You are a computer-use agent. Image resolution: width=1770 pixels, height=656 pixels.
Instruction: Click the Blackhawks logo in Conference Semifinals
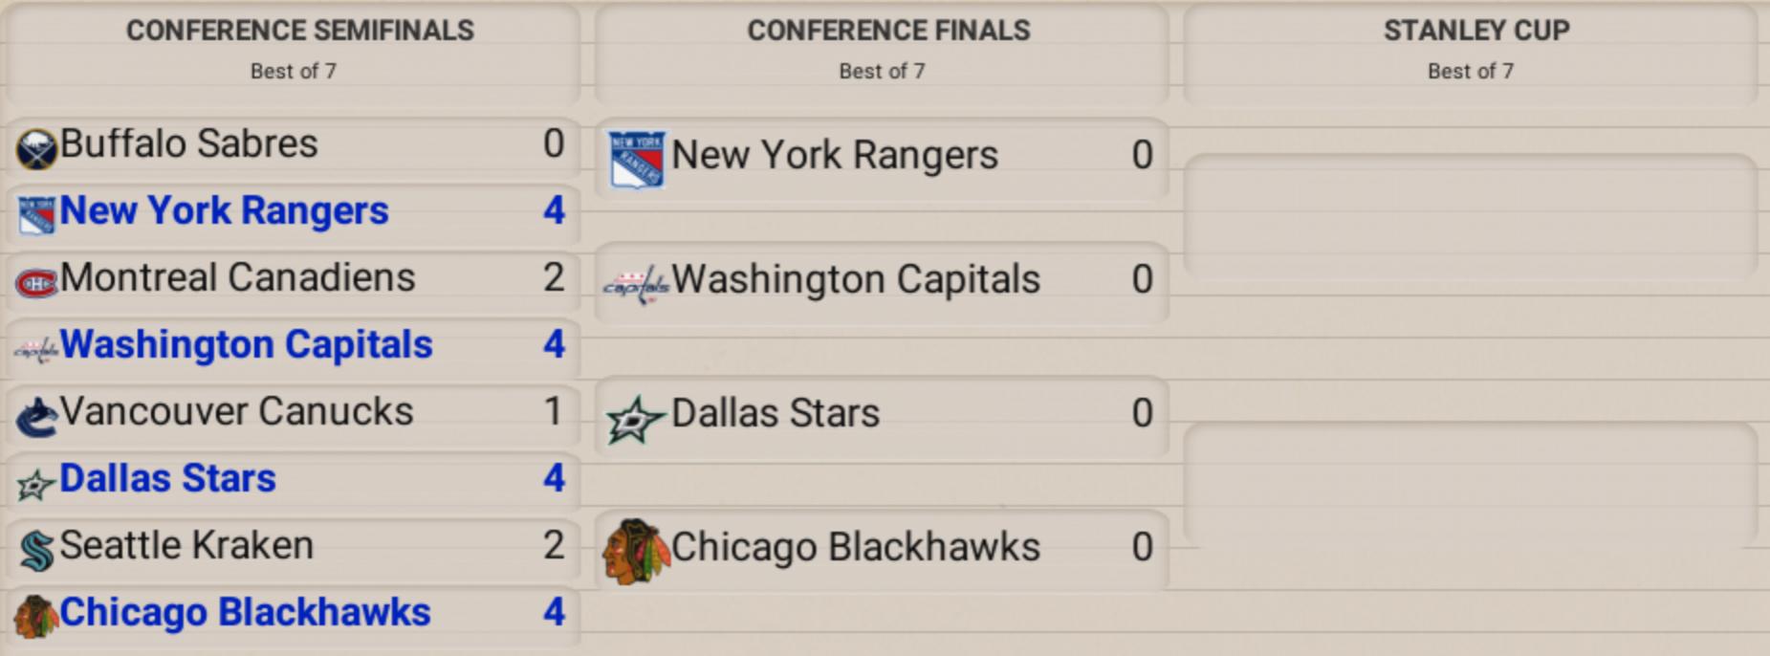tap(36, 617)
